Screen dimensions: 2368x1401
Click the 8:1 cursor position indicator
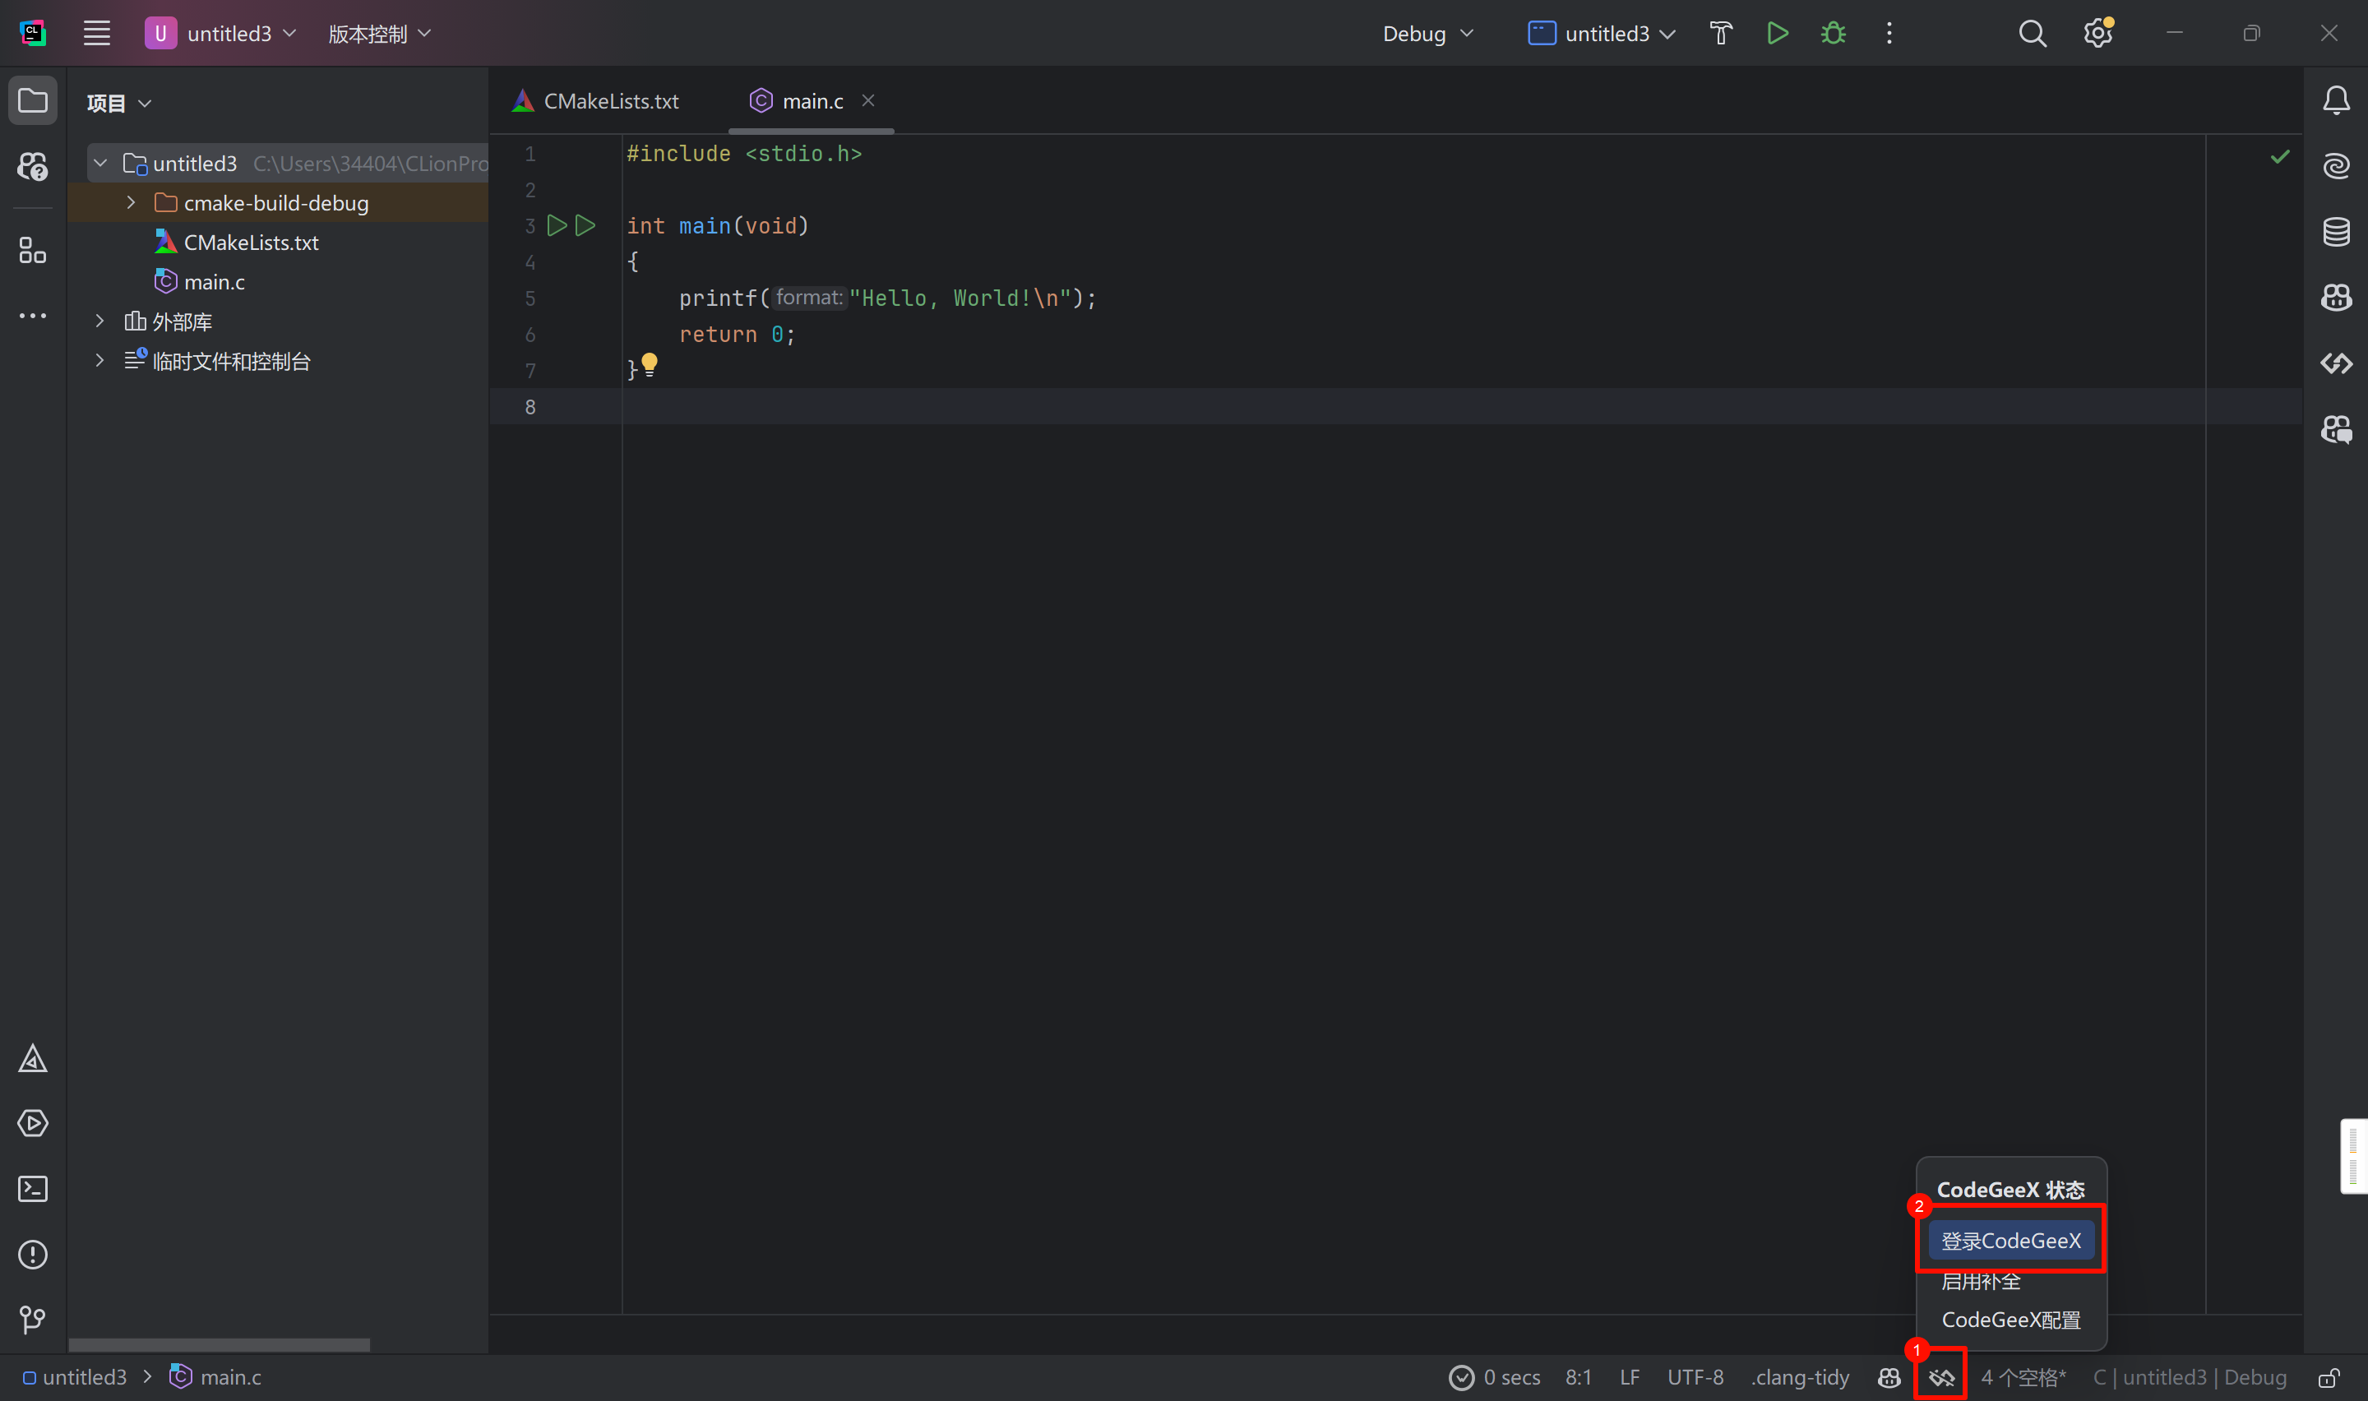coord(1578,1377)
